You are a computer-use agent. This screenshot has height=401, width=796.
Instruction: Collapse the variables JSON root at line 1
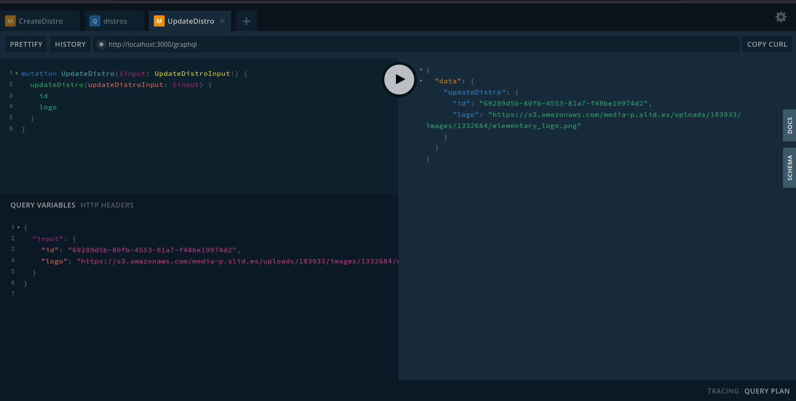coord(19,227)
